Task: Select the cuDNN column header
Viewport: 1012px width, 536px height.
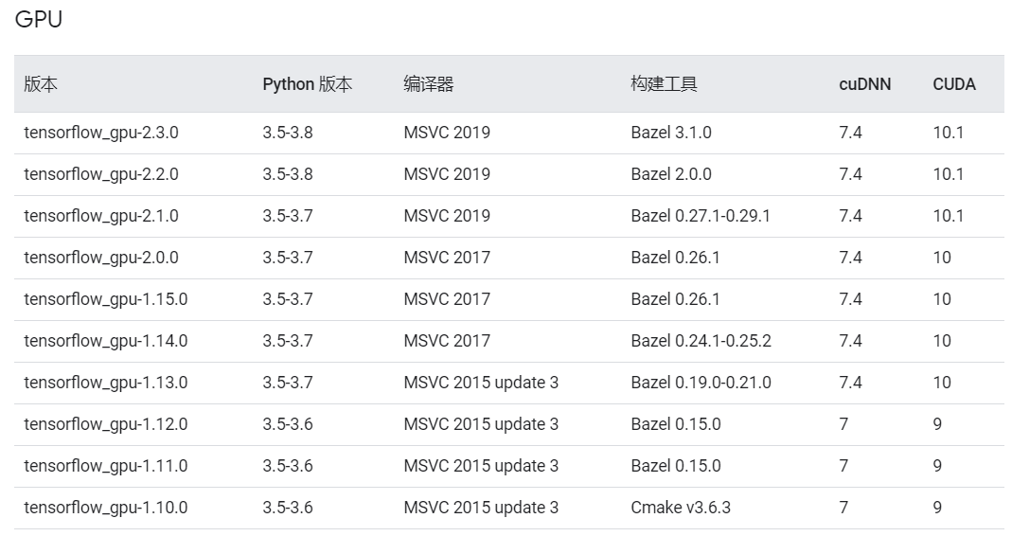Action: 864,84
